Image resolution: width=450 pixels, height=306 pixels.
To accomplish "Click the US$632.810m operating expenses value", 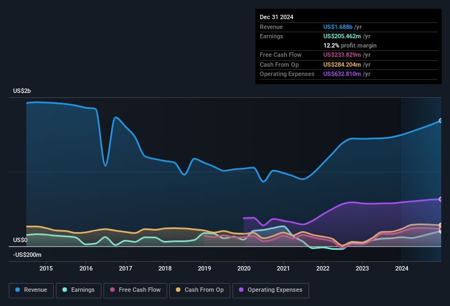I will click(x=342, y=74).
